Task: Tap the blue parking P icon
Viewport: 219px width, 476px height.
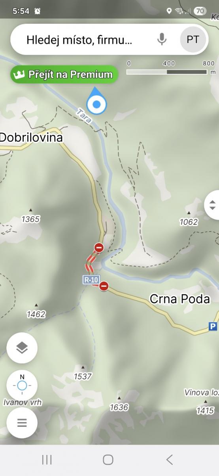Action: click(x=213, y=326)
